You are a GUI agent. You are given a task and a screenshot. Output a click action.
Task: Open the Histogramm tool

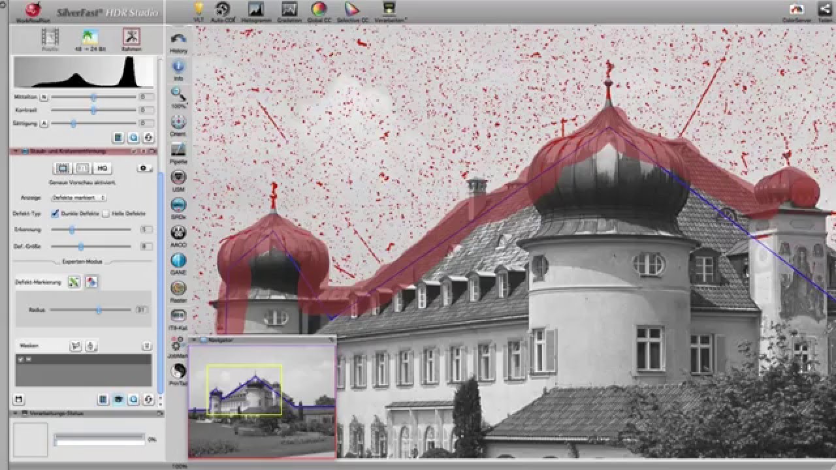click(x=256, y=11)
